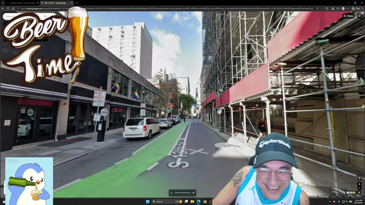The width and height of the screenshot is (365, 205).
Task: Open Microsoft Edge from the taskbar
Action: (198, 202)
